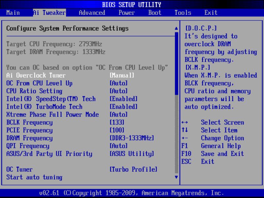Image resolution: width=264 pixels, height=198 pixels.
Task: Select the Ai Tweaker tab
Action: [x=49, y=13]
